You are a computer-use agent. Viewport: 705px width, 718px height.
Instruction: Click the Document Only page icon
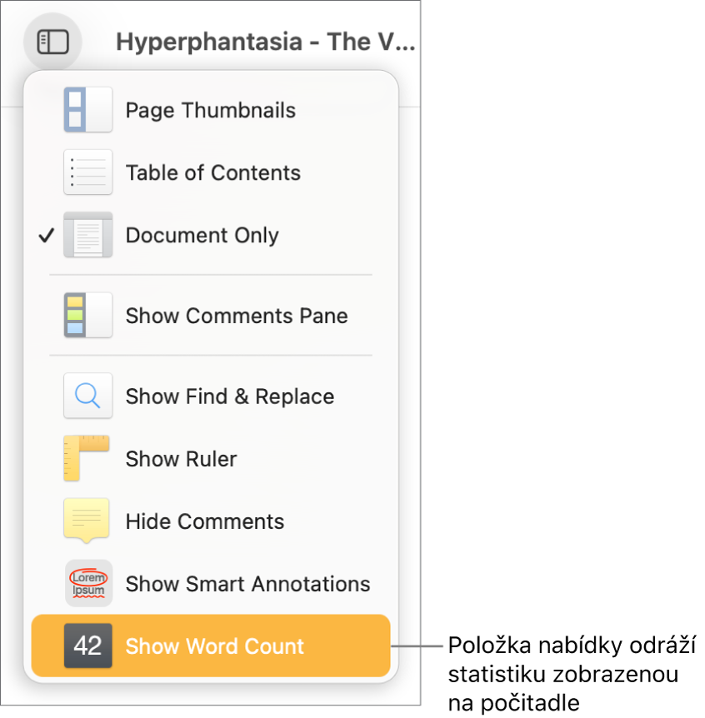pyautogui.click(x=87, y=235)
